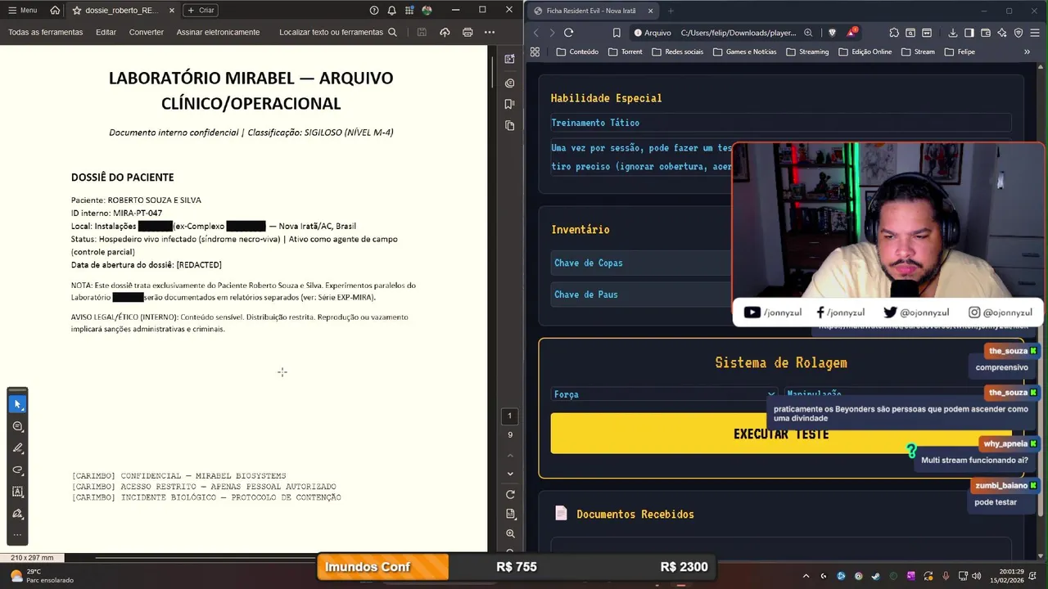
Task: Select the highlighter pen tool
Action: [17, 448]
